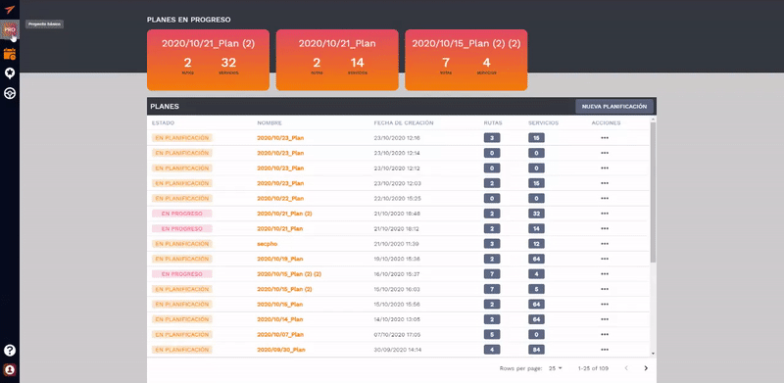Image resolution: width=784 pixels, height=383 pixels.
Task: Click the Servicios column header
Action: click(543, 123)
